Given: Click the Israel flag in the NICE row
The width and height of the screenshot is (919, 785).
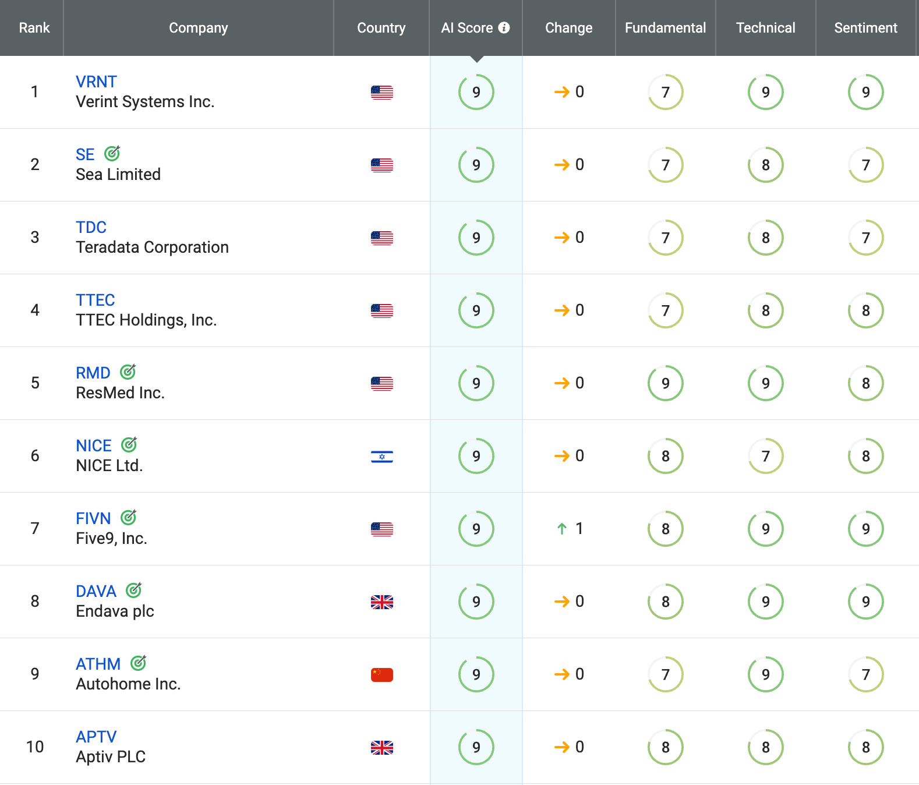Looking at the screenshot, I should [382, 456].
